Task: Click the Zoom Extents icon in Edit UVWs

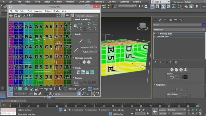Action: pyautogui.click(x=93, y=94)
